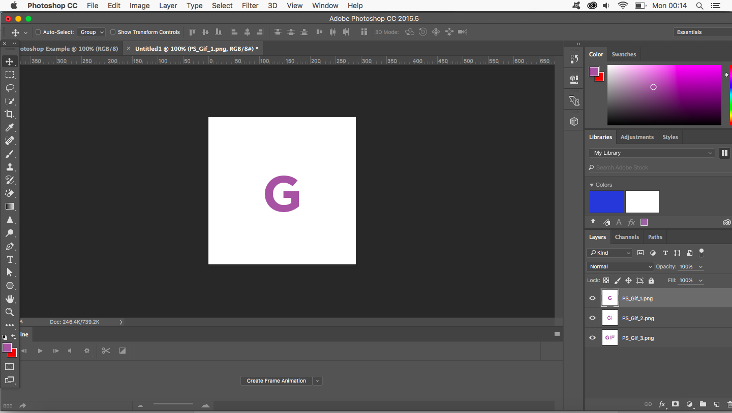Click the Add layer mask icon
Screen dimensions: 732x413
[x=676, y=404]
